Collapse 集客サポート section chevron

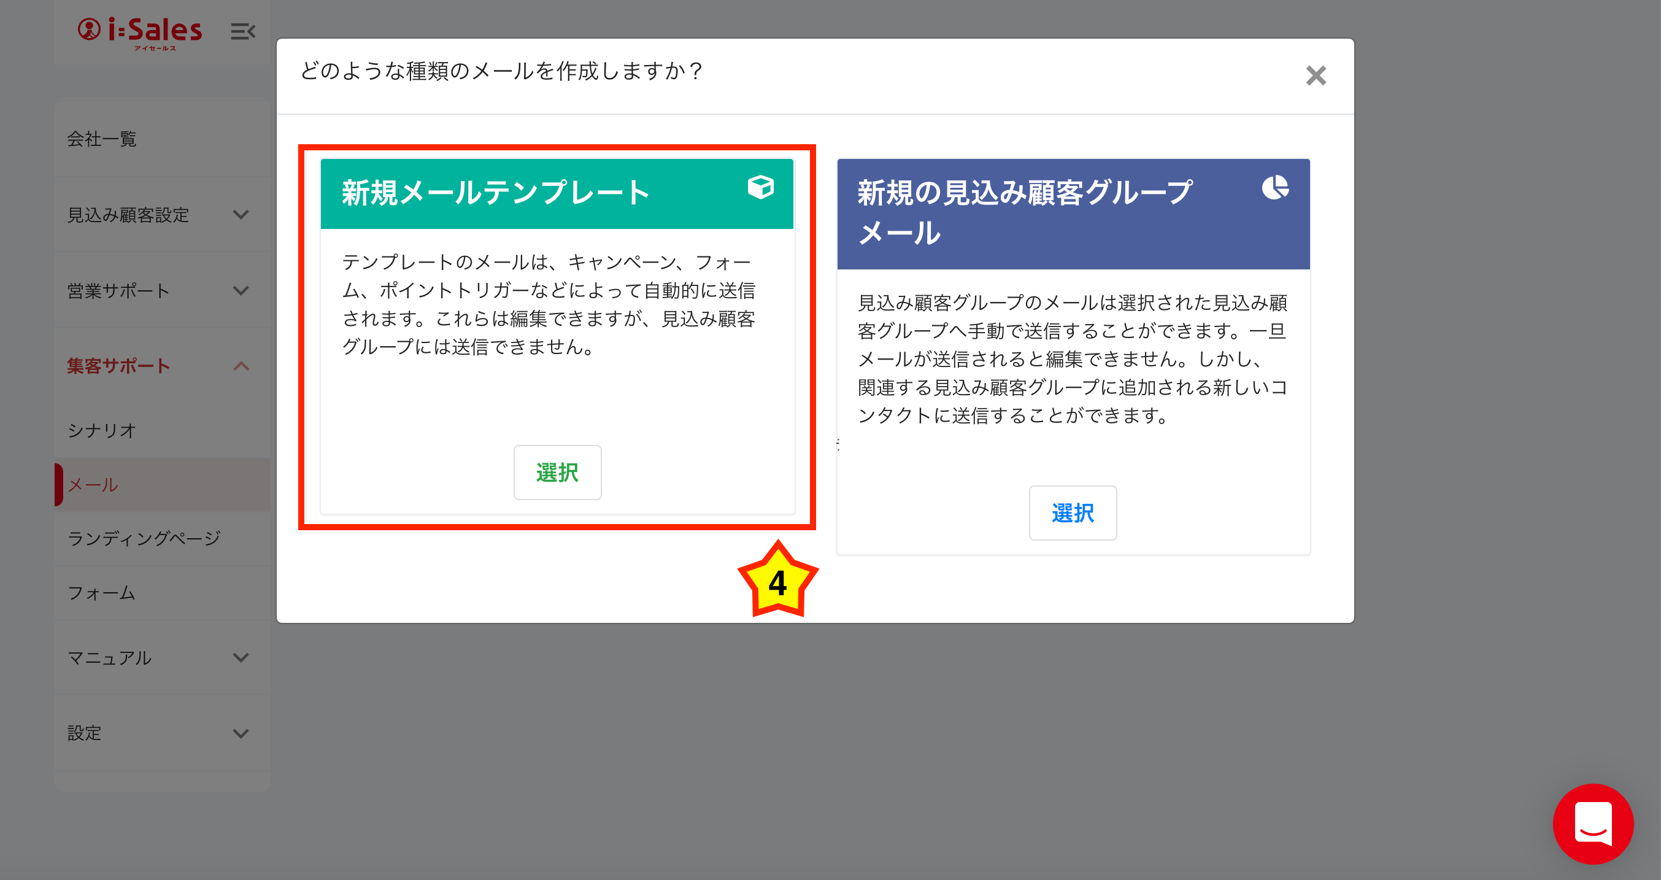[x=241, y=366]
